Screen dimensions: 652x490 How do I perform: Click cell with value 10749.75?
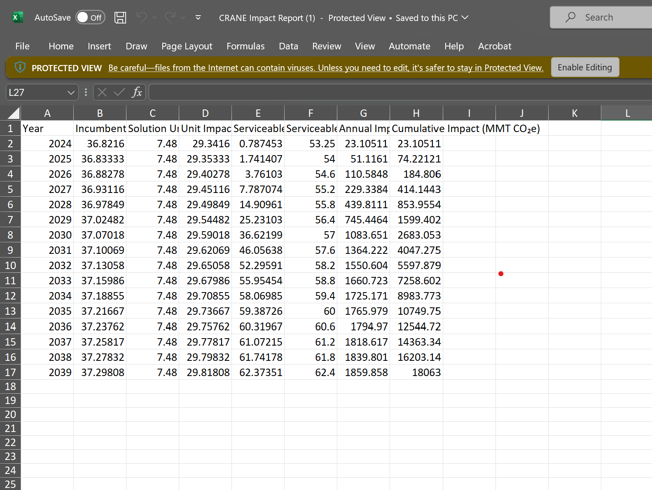416,311
